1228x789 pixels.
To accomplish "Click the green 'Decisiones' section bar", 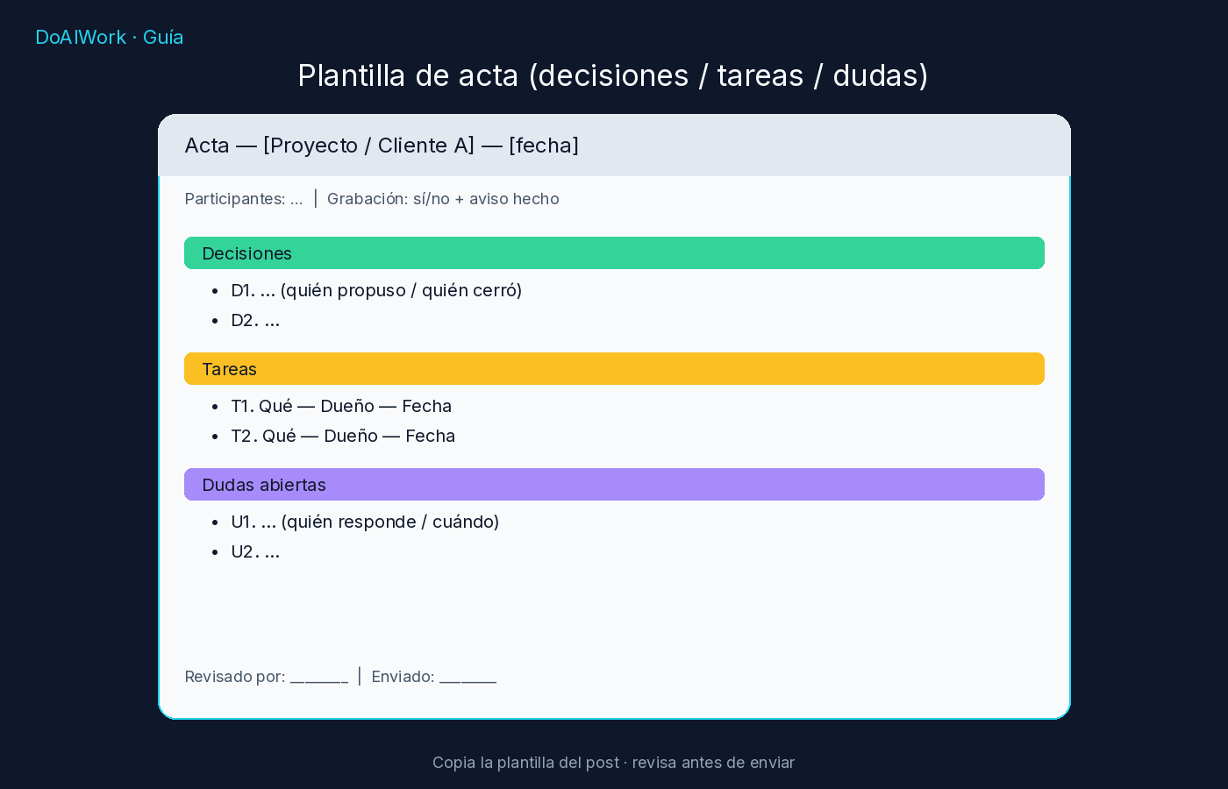I will pos(614,253).
